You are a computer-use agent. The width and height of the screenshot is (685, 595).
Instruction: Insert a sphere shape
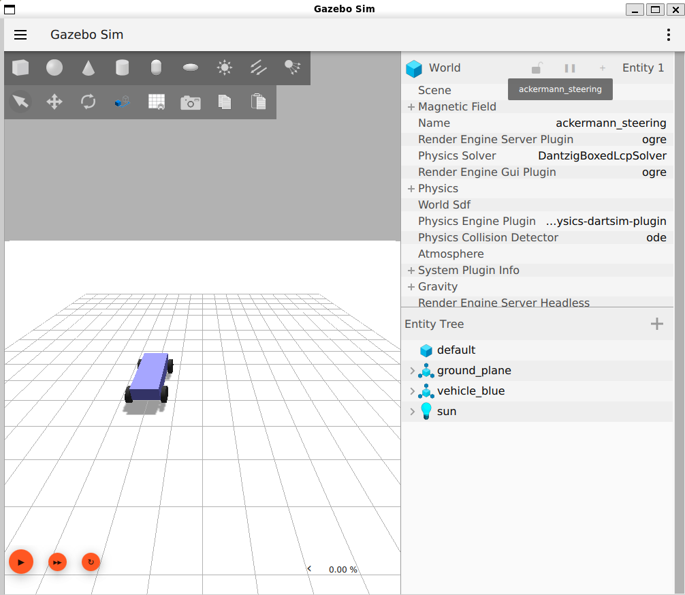coord(54,67)
